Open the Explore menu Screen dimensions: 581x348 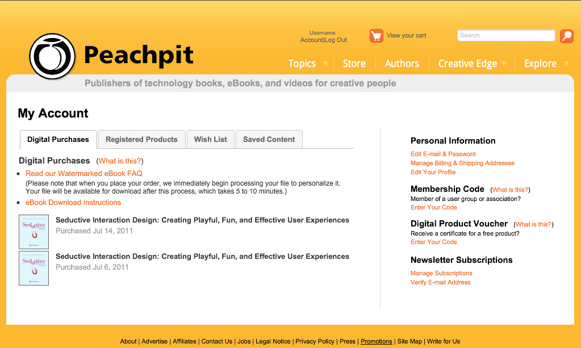click(540, 64)
